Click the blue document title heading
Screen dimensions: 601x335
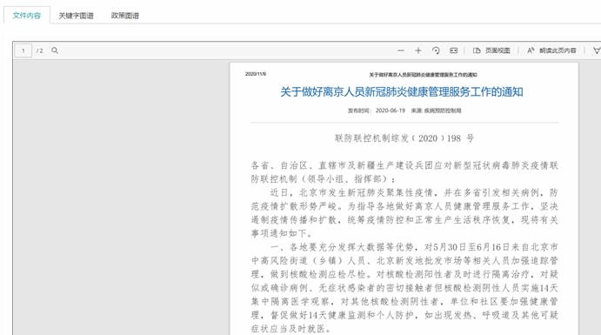402,92
